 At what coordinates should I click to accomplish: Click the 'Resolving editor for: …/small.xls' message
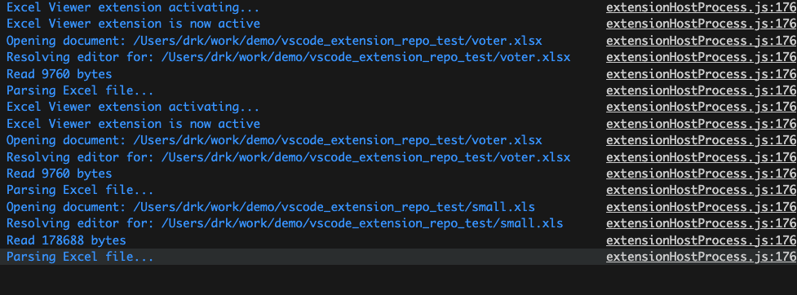coord(285,223)
